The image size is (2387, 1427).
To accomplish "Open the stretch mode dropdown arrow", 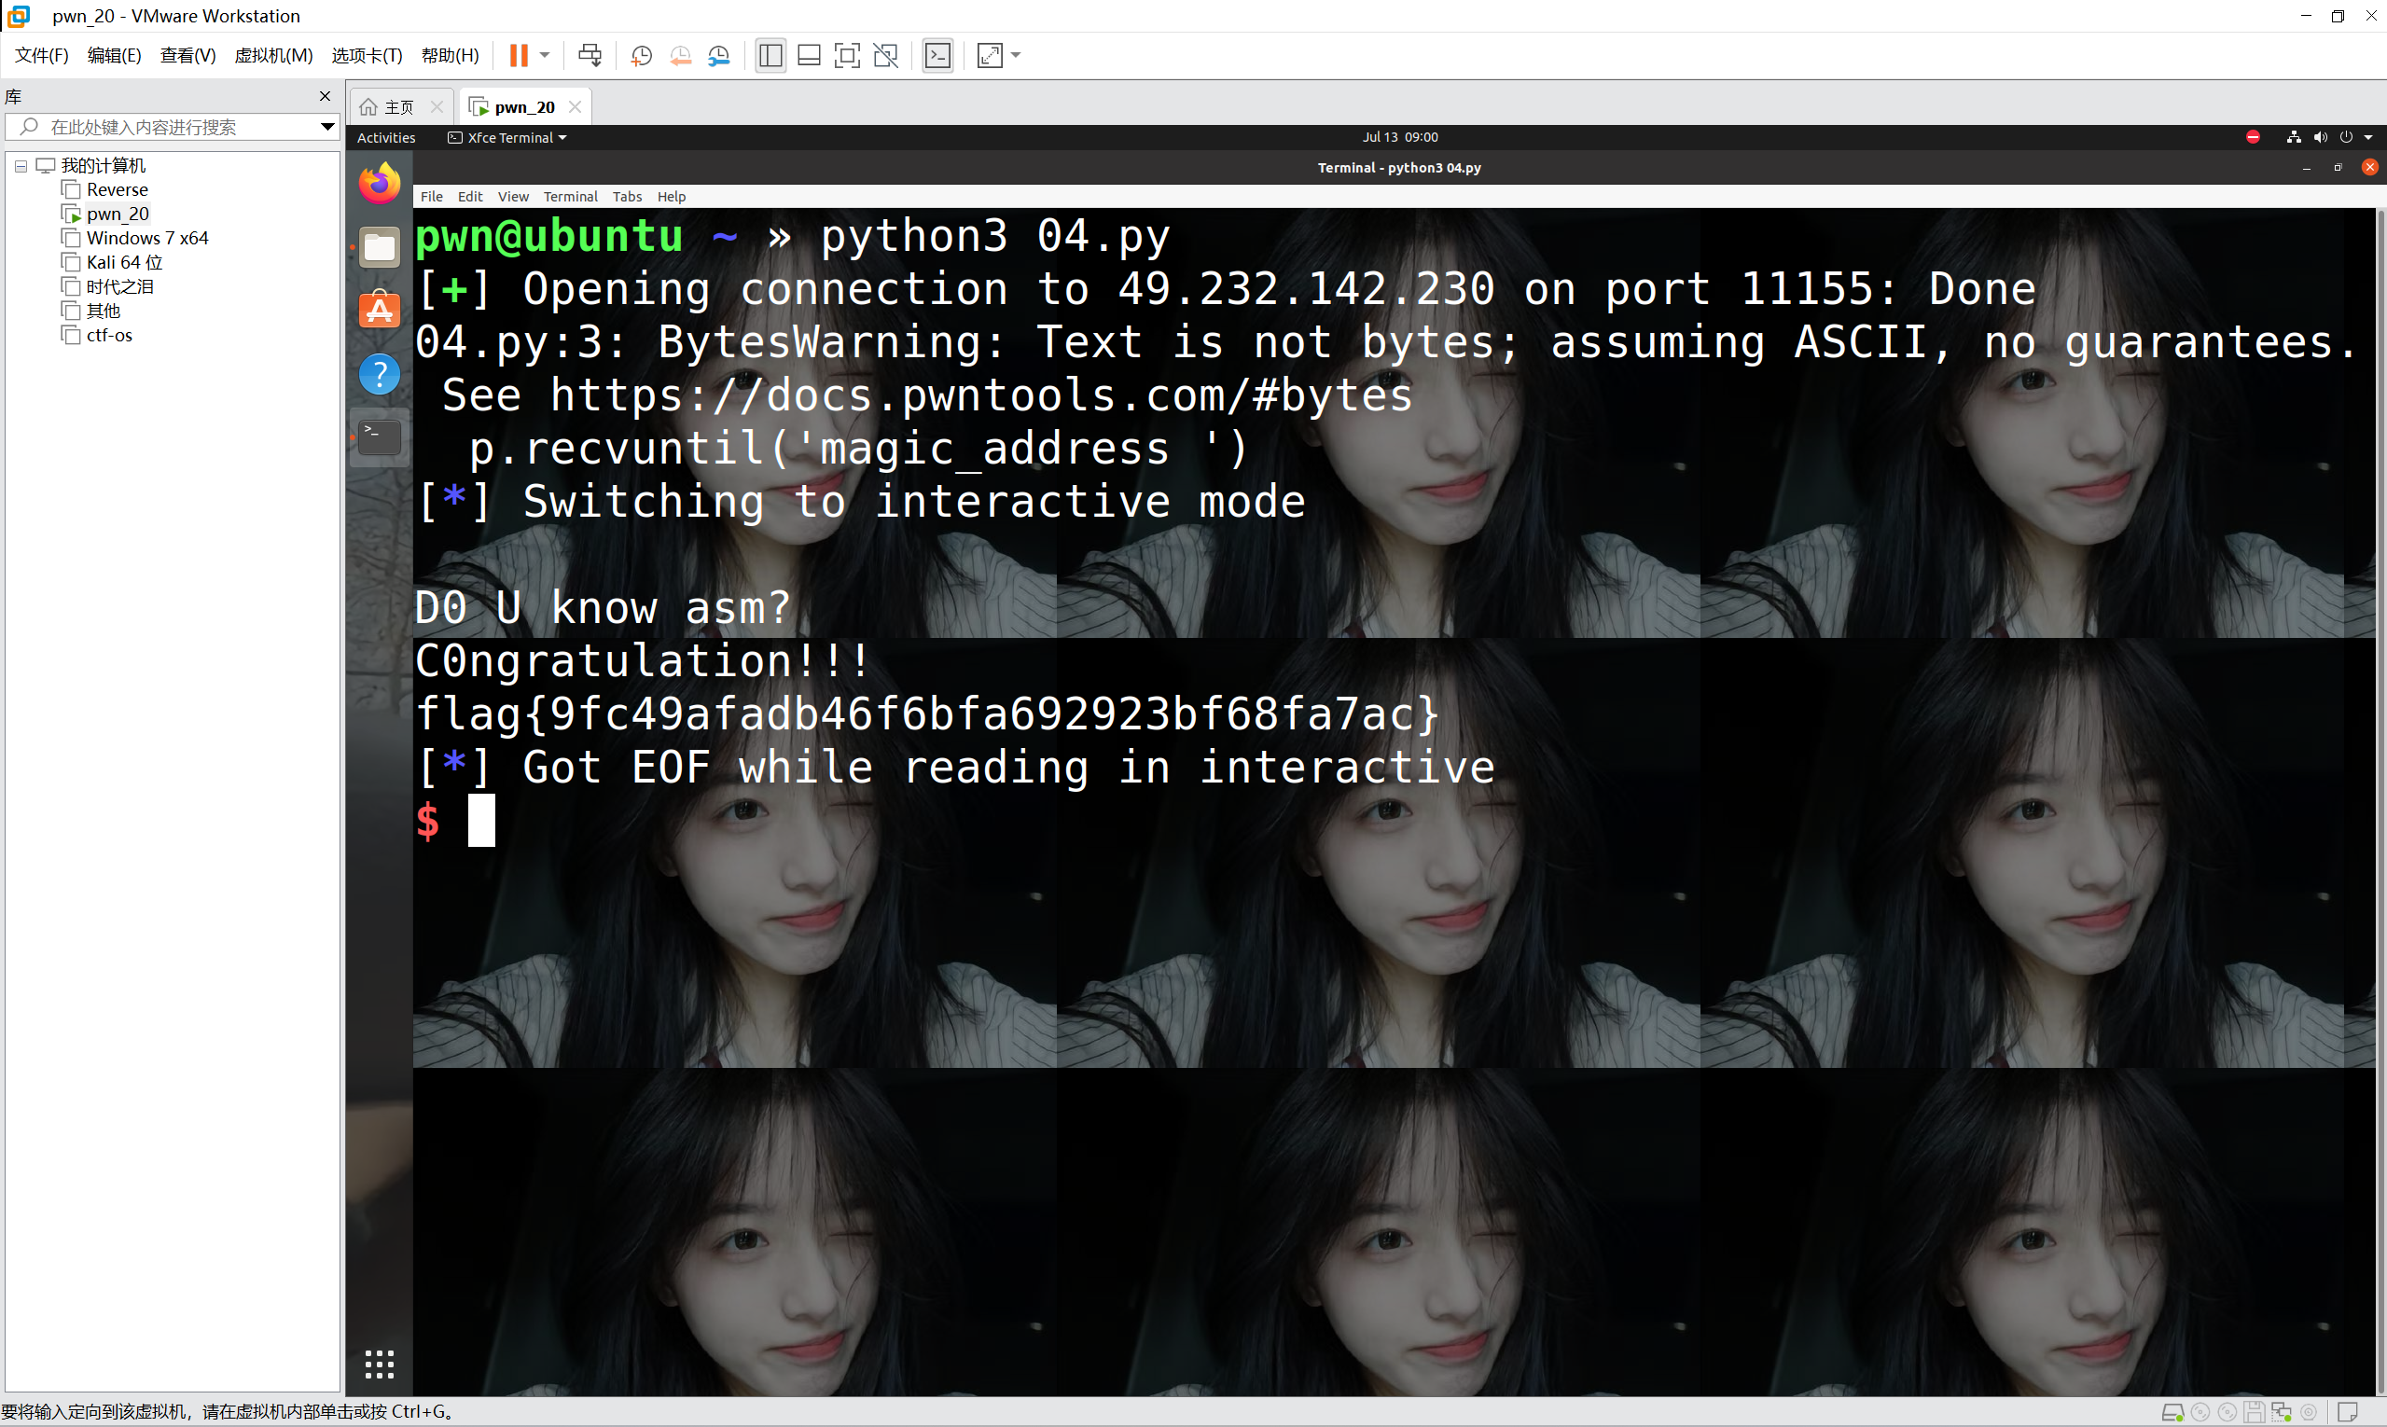I will (x=1016, y=56).
